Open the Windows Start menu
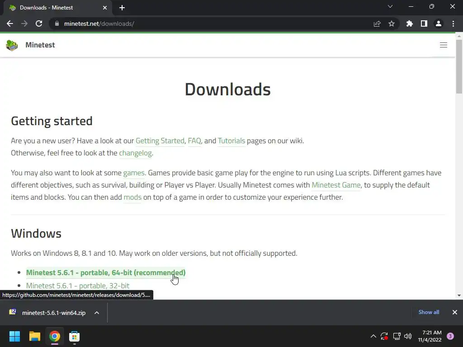This screenshot has width=463, height=347. (x=14, y=336)
